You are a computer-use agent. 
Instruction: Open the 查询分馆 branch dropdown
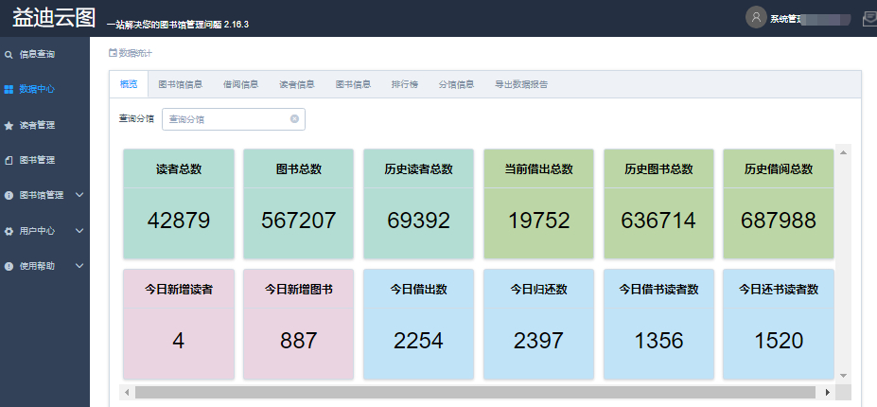coord(227,119)
